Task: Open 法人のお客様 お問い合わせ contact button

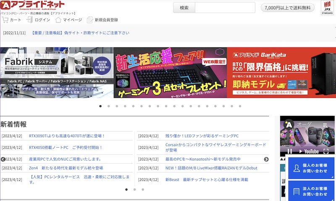Action: (311, 191)
